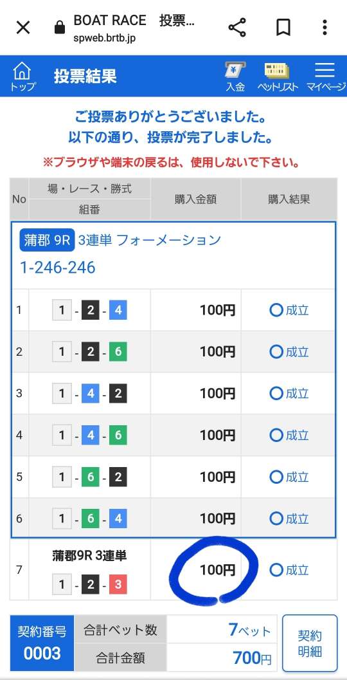Image resolution: width=347 pixels, height=680 pixels.
Task: Go to トップ home icon
Action: (22, 76)
